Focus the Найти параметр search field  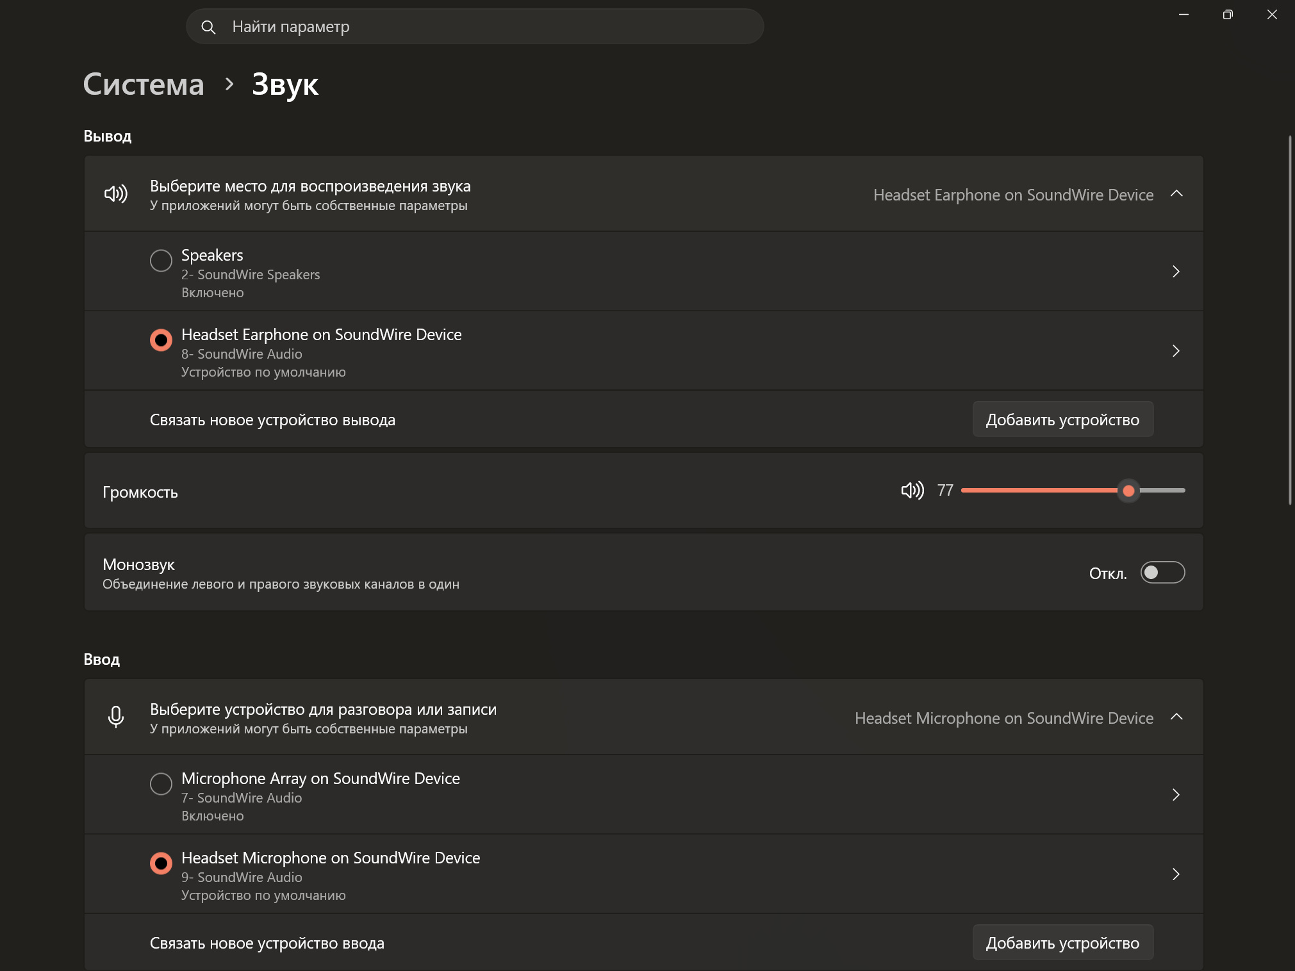pyautogui.click(x=475, y=27)
